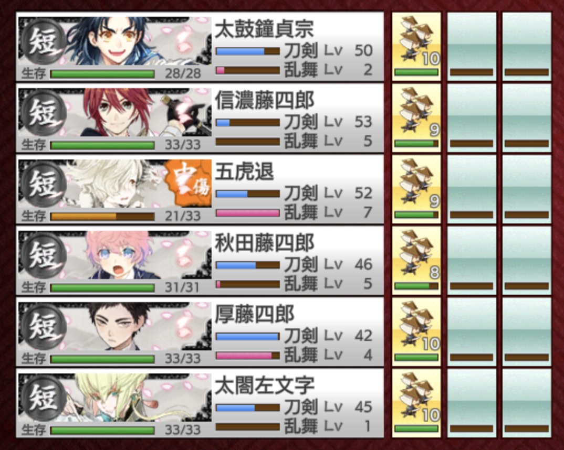Click 厚藤四郎's pink 乱舞 level bar

247,356
